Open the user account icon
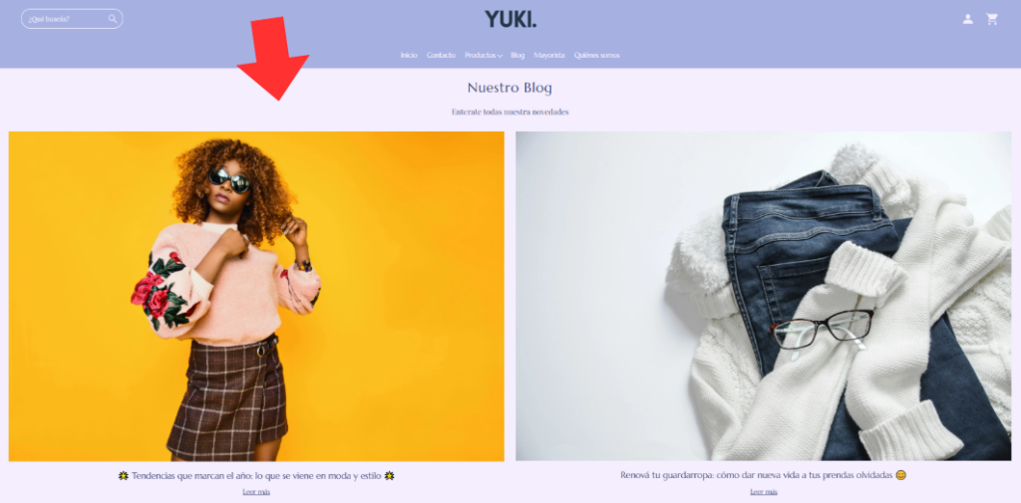The height and width of the screenshot is (503, 1021). click(967, 19)
